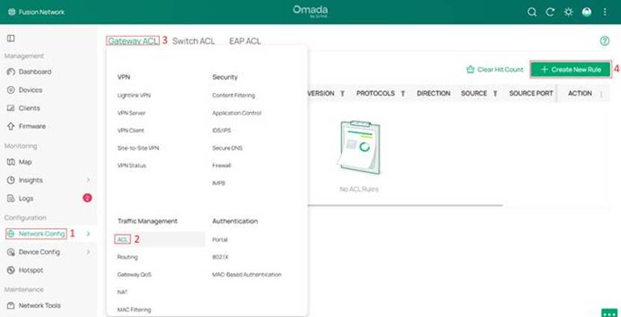Open Dashboard in the sidebar
The width and height of the screenshot is (621, 317).
[x=35, y=72]
